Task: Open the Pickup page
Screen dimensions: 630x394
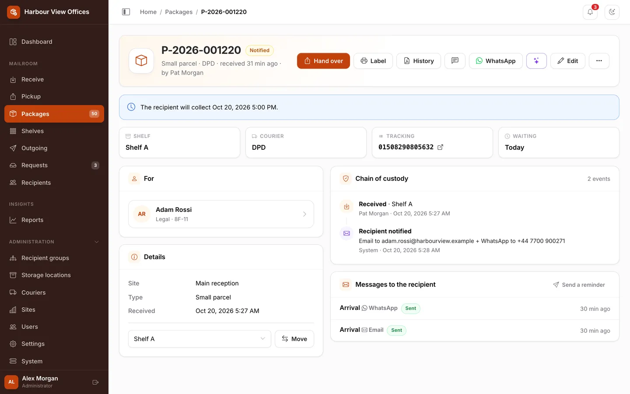Action: (54, 96)
